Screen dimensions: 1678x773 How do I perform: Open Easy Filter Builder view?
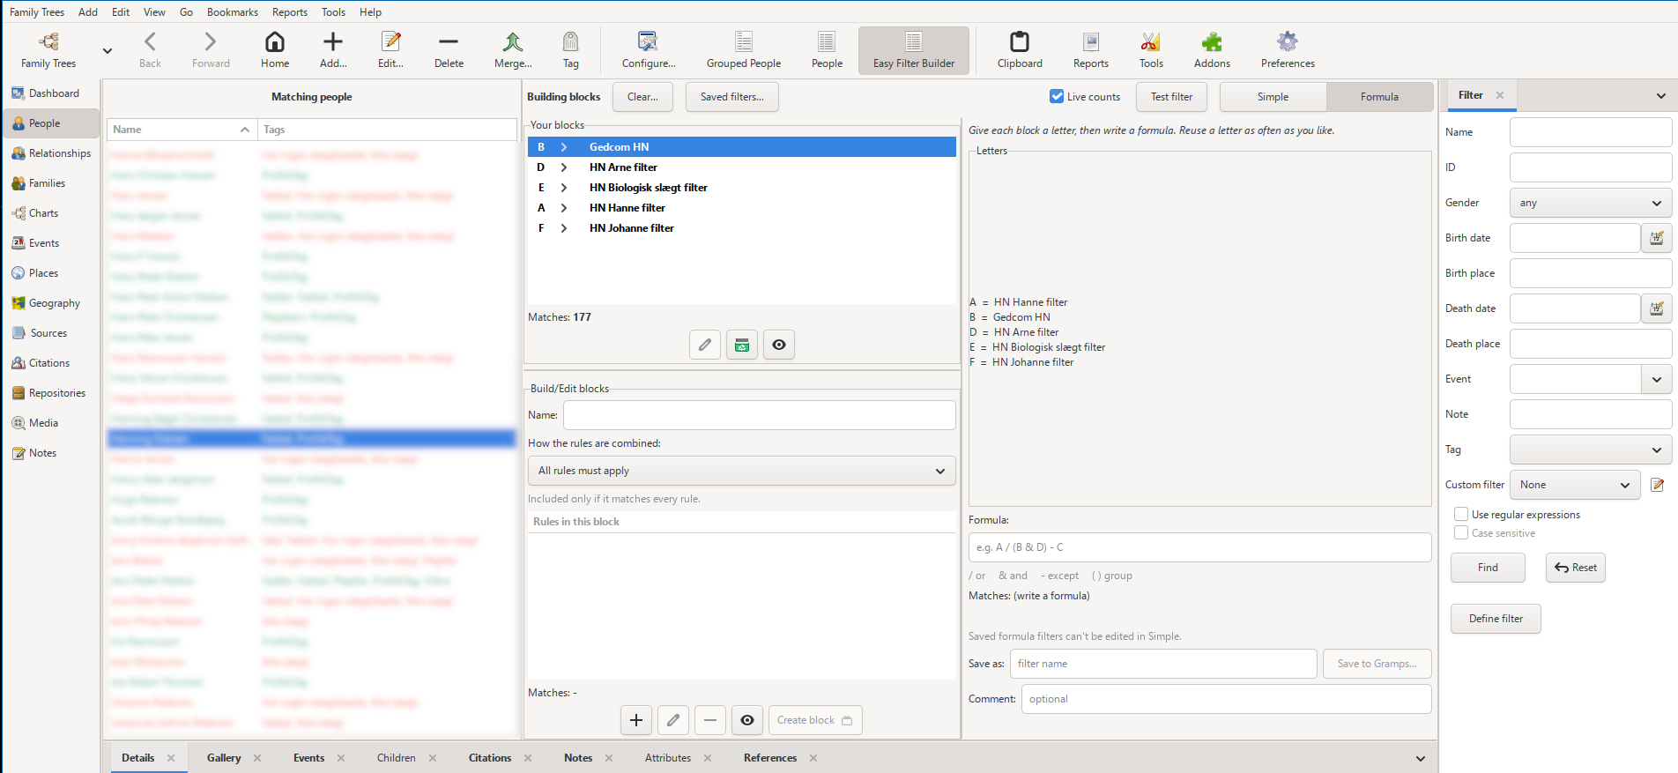point(913,50)
